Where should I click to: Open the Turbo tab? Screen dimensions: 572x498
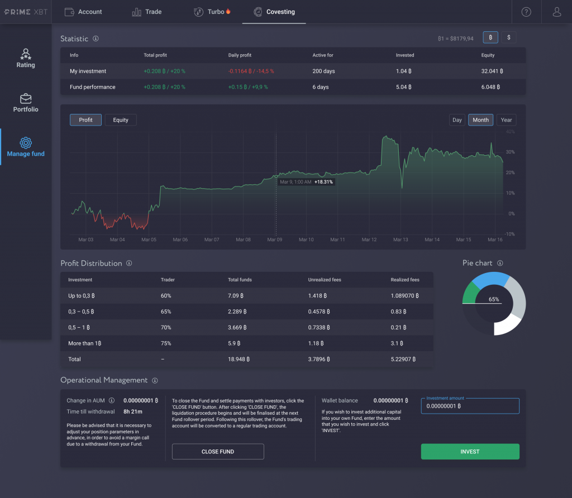[x=212, y=11]
